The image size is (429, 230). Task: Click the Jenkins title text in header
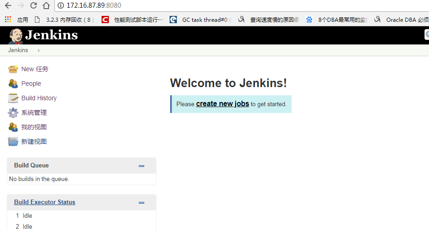point(51,35)
